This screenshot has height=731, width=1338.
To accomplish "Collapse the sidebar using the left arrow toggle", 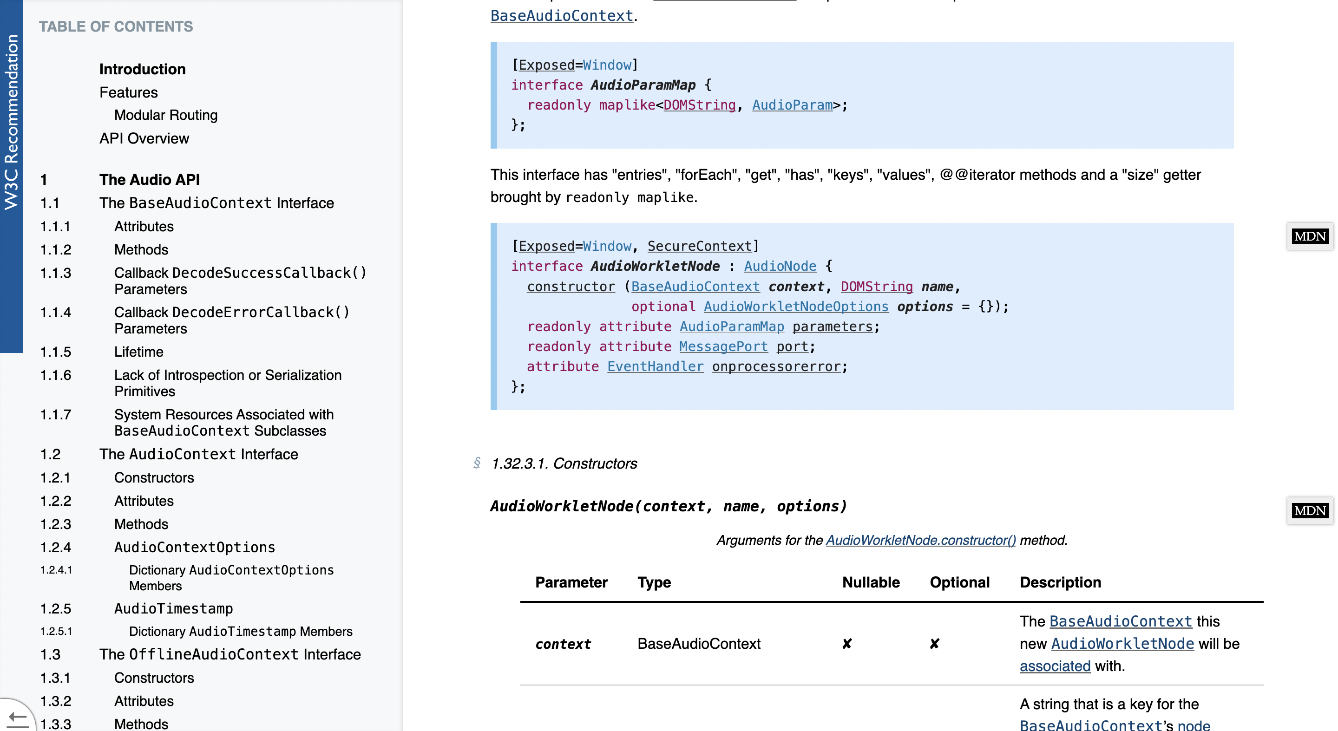I will (17, 718).
